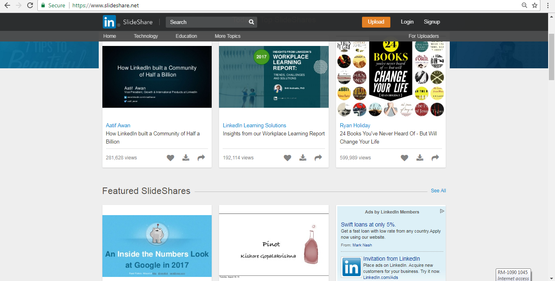This screenshot has width=555, height=281.
Task: Click the Signup link
Action: 432,22
